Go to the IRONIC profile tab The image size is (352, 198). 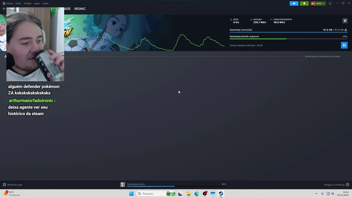click(80, 9)
